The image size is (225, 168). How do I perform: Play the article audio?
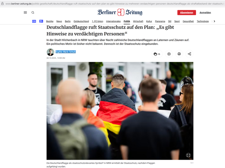169,54
